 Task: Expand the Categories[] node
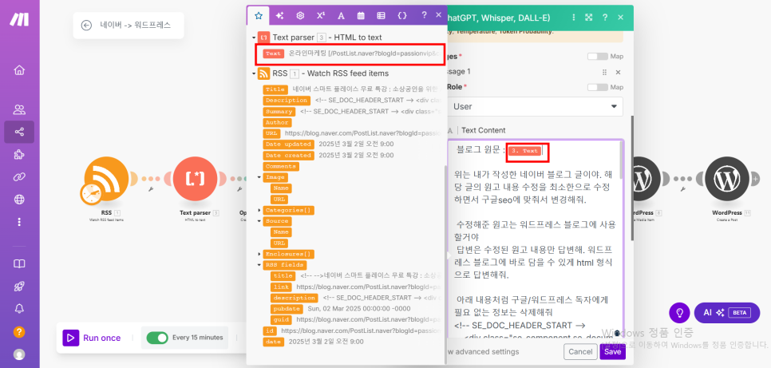point(259,210)
